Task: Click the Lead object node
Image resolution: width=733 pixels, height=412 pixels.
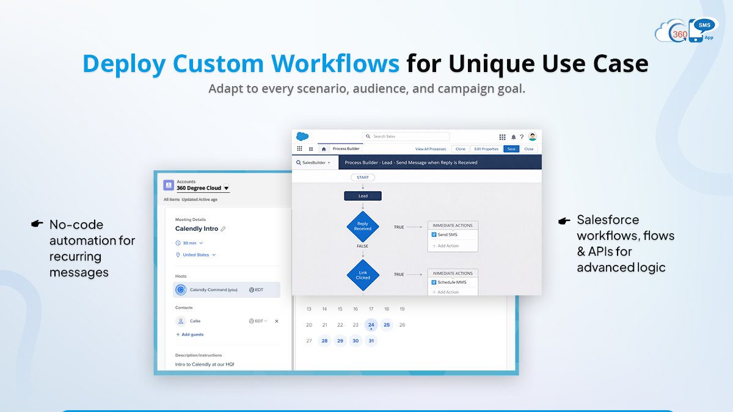Action: (x=363, y=196)
